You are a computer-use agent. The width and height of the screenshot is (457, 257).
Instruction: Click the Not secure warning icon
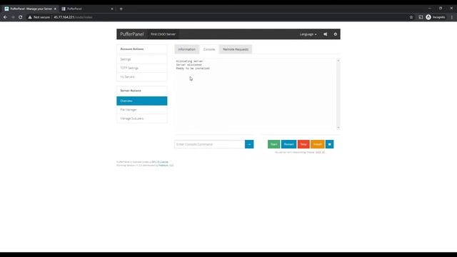pos(30,17)
